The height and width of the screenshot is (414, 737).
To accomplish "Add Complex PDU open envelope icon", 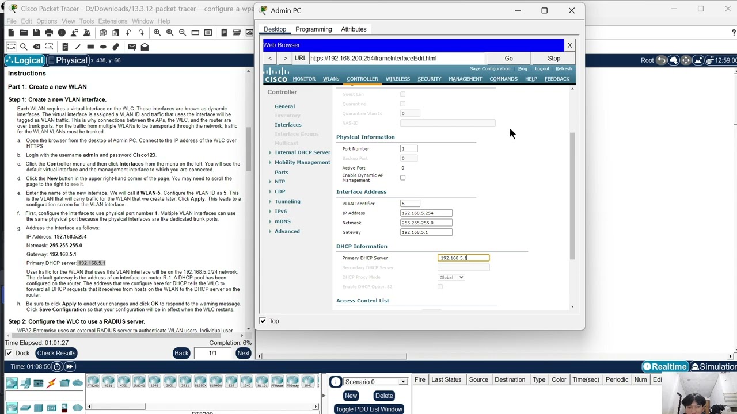I will point(145,47).
